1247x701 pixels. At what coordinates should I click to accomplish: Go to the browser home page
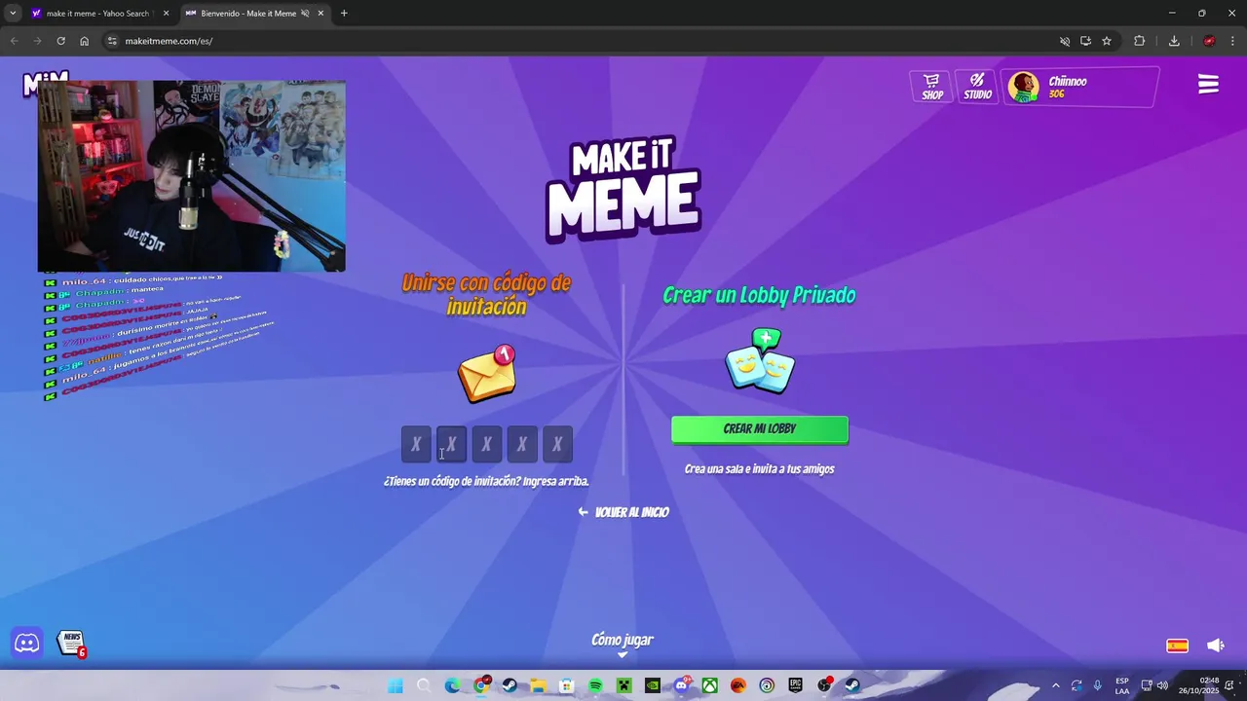[85, 41]
